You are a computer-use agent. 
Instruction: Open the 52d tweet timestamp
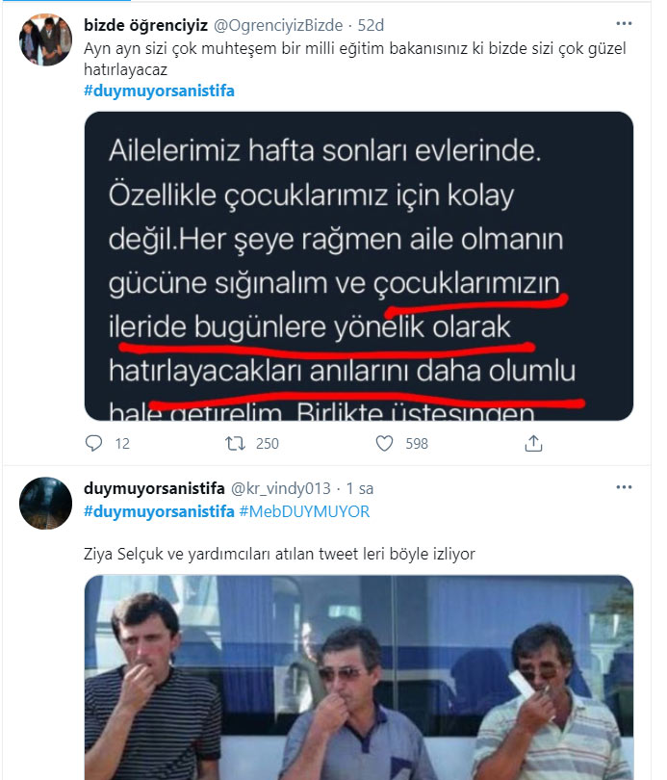(373, 23)
